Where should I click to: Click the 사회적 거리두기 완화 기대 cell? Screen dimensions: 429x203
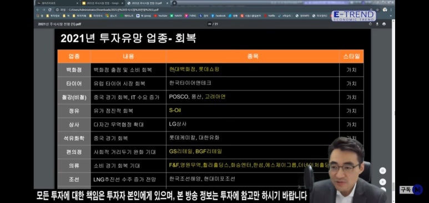tap(128, 152)
